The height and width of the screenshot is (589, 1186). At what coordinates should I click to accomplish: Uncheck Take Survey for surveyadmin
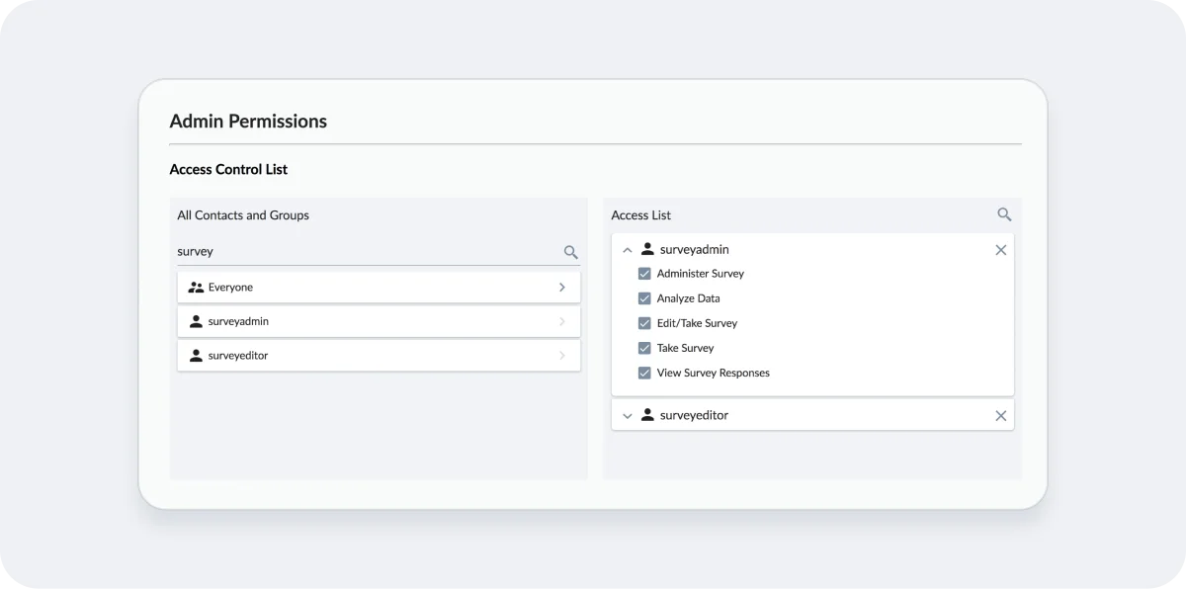644,347
